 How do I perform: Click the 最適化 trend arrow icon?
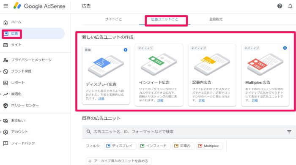tap(5, 94)
